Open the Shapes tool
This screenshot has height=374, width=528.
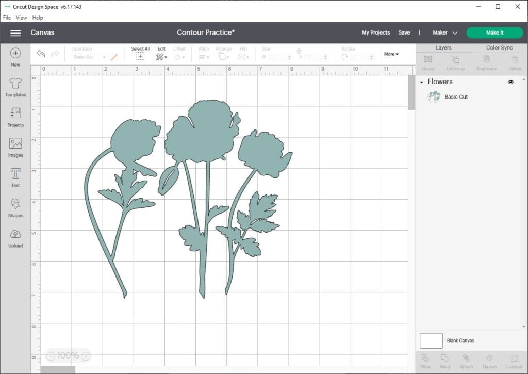(15, 208)
